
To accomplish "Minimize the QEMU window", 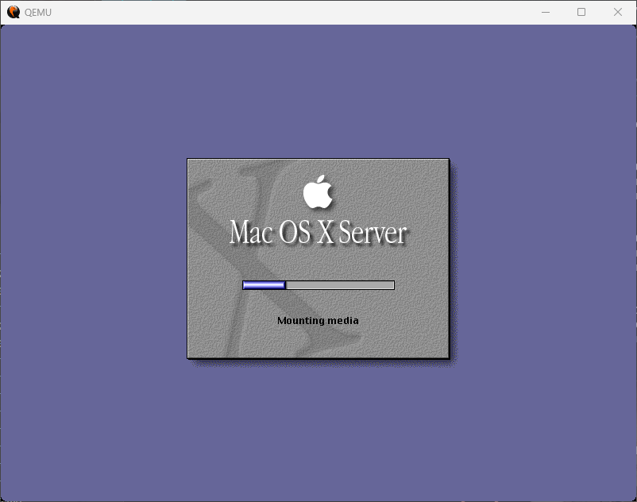I will point(546,12).
